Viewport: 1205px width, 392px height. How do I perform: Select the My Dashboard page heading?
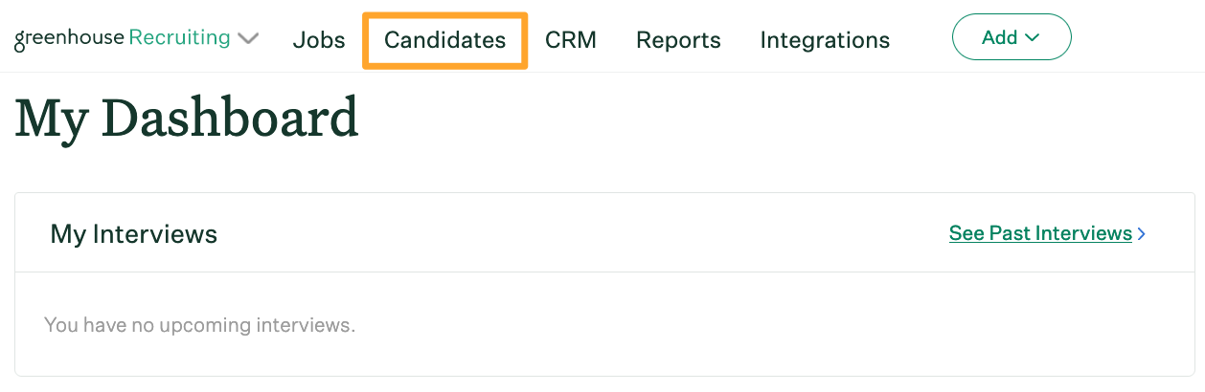click(187, 119)
